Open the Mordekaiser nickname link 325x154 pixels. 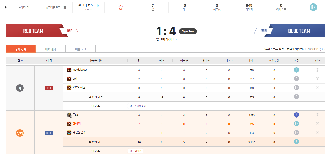point(80,70)
